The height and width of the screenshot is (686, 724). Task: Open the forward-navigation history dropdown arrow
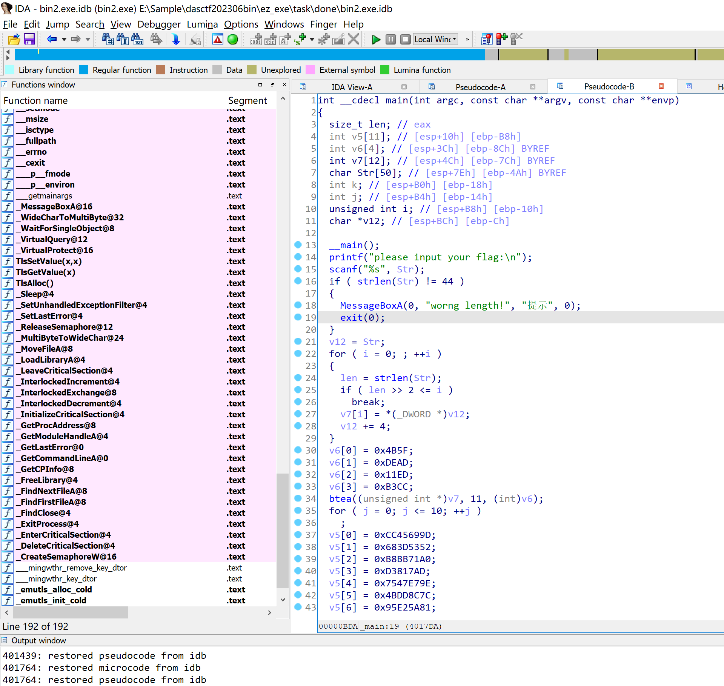click(88, 39)
